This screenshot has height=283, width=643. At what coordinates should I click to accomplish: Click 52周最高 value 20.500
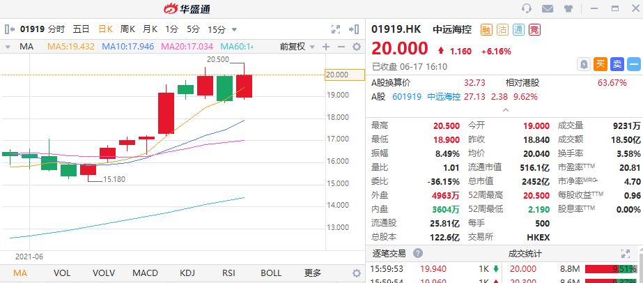536,196
